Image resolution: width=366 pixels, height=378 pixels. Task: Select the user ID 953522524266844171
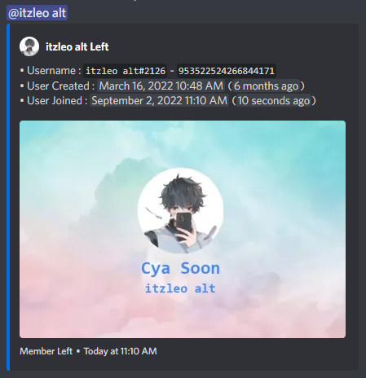tap(227, 71)
